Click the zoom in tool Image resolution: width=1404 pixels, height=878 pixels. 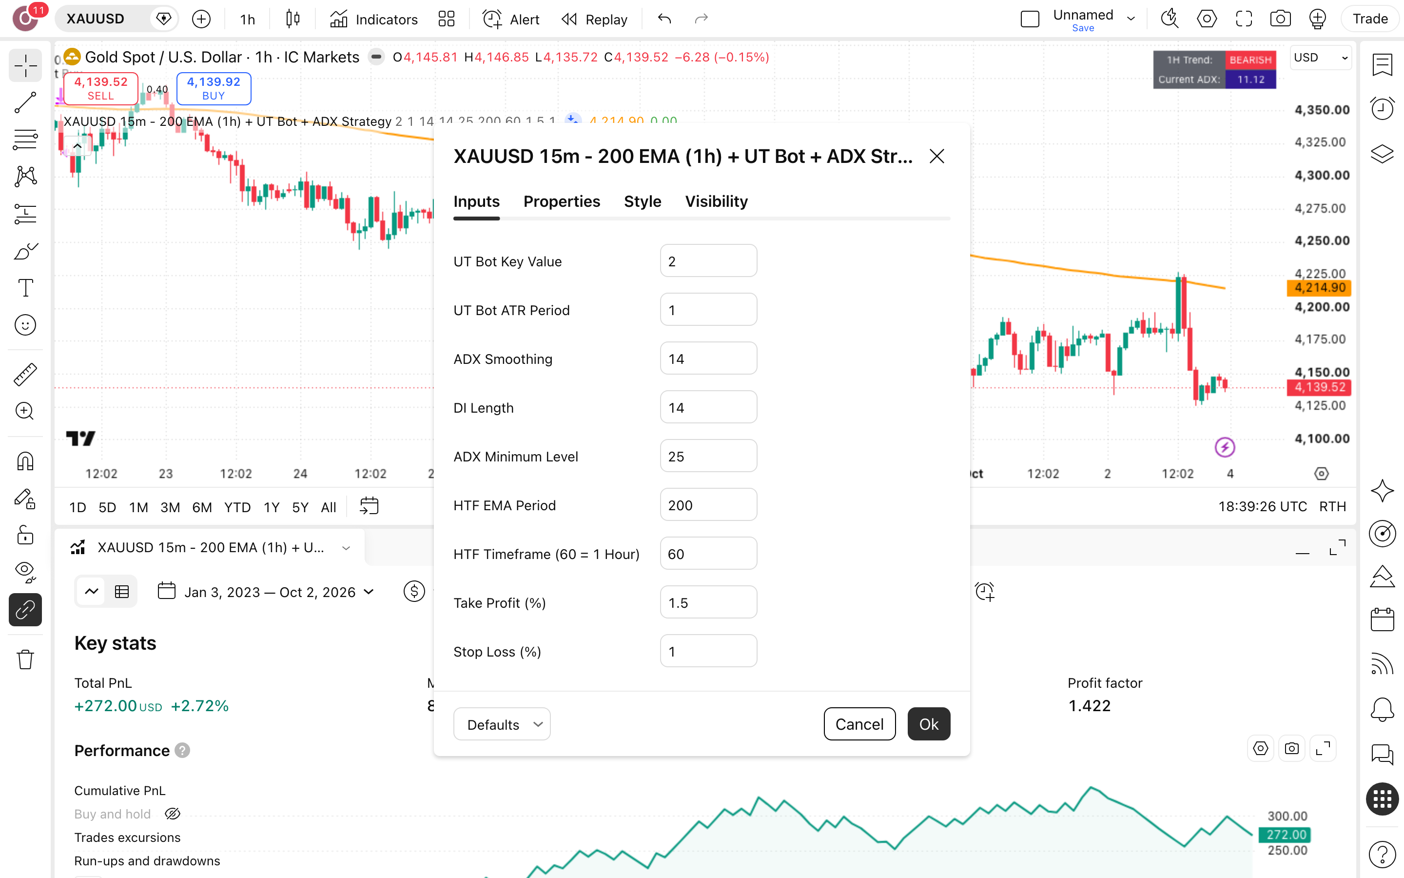pyautogui.click(x=25, y=411)
